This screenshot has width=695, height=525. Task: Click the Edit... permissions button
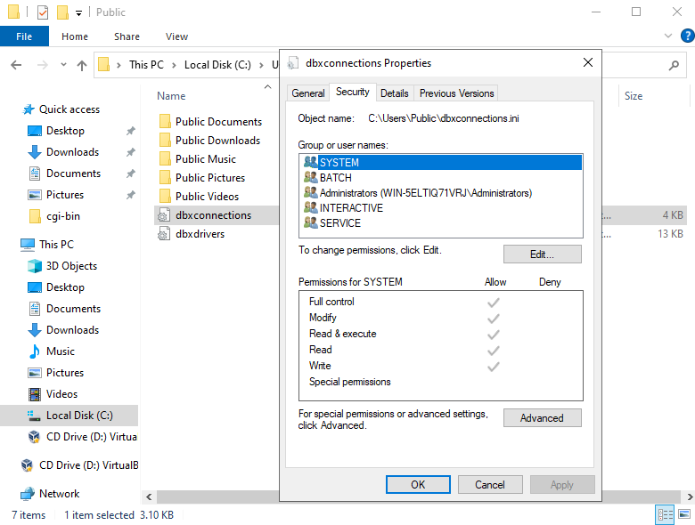542,254
